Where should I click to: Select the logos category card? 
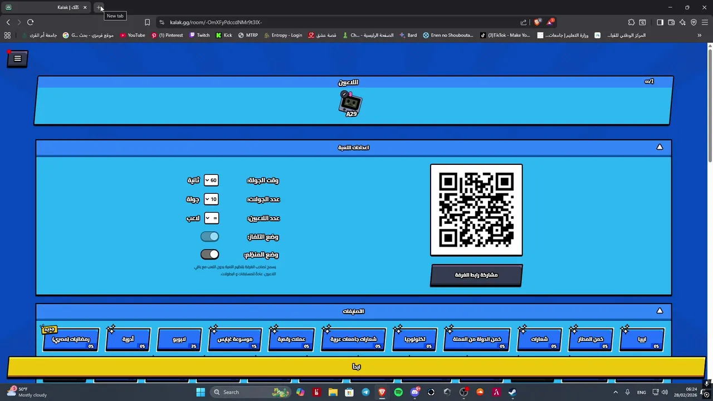pyautogui.click(x=539, y=339)
